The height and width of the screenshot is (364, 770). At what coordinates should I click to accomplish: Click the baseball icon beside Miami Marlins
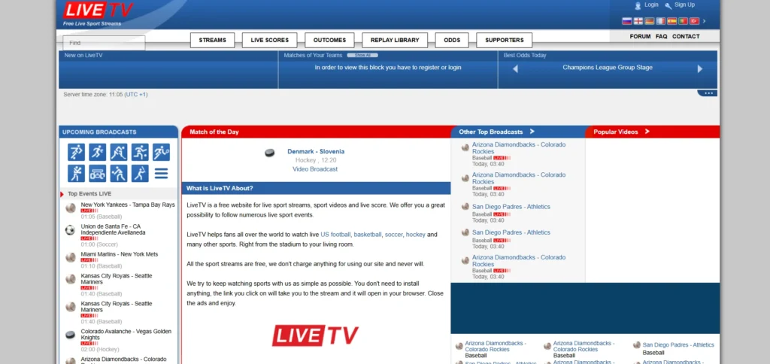click(x=70, y=257)
